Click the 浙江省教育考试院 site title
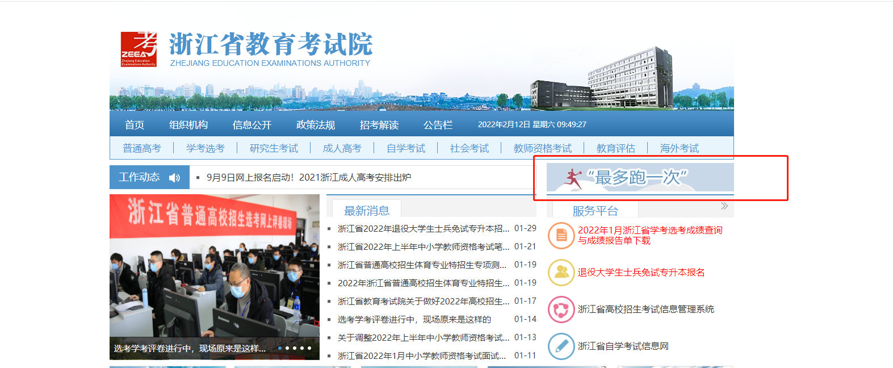The image size is (893, 368). tap(271, 44)
